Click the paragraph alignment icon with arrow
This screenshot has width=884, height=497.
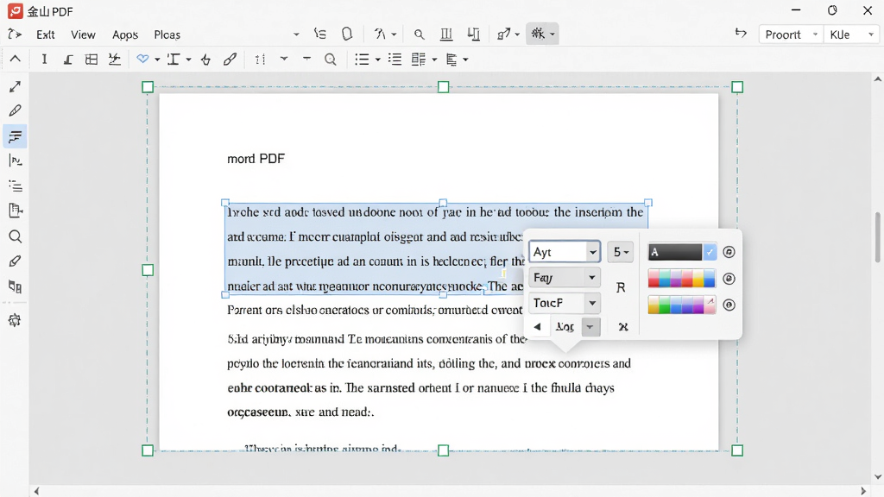(x=451, y=60)
